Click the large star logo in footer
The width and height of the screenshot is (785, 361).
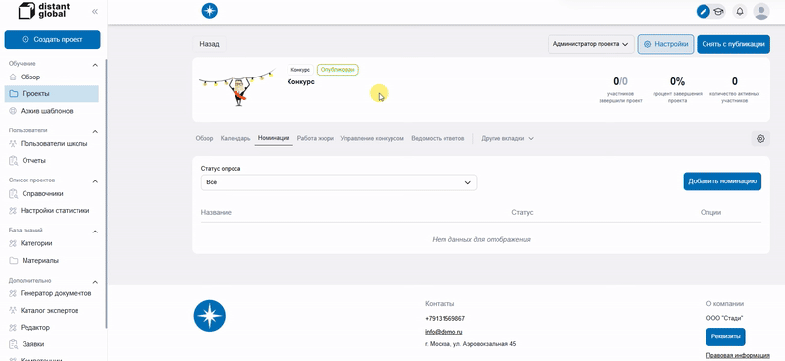pyautogui.click(x=210, y=316)
